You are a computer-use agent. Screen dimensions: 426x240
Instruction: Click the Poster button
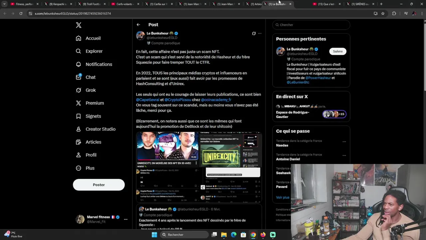tap(99, 185)
